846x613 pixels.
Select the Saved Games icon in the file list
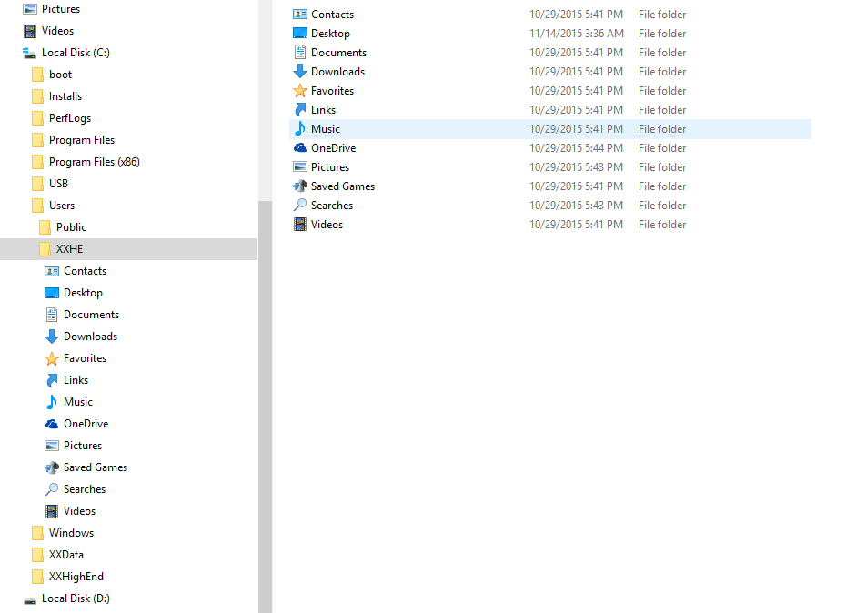[x=300, y=186]
